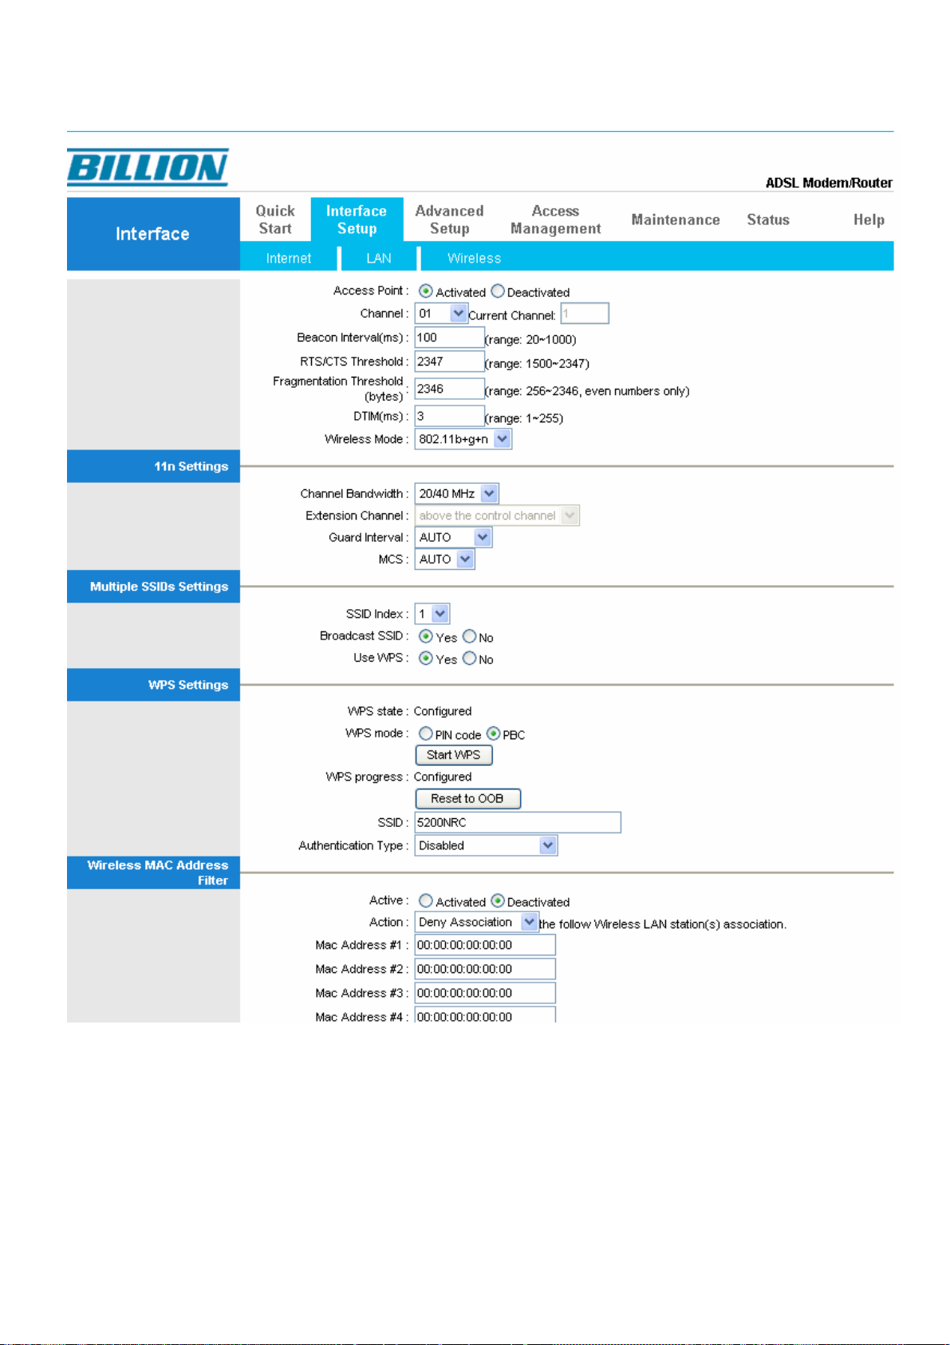Set Broadcast SSID to Yes

point(426,636)
